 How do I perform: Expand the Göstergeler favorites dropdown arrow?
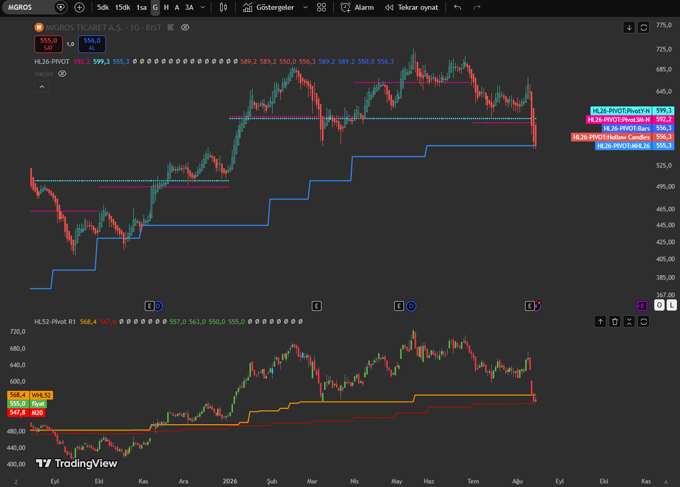pos(306,7)
